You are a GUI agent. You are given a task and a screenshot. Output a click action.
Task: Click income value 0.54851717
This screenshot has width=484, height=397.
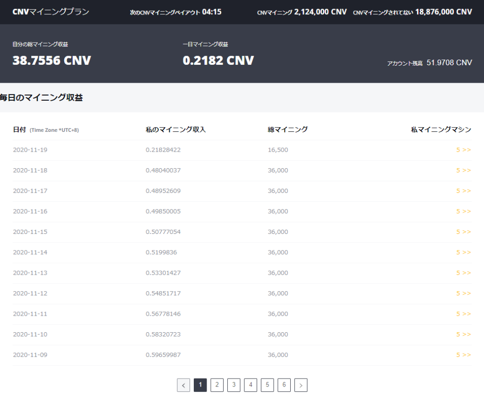163,293
